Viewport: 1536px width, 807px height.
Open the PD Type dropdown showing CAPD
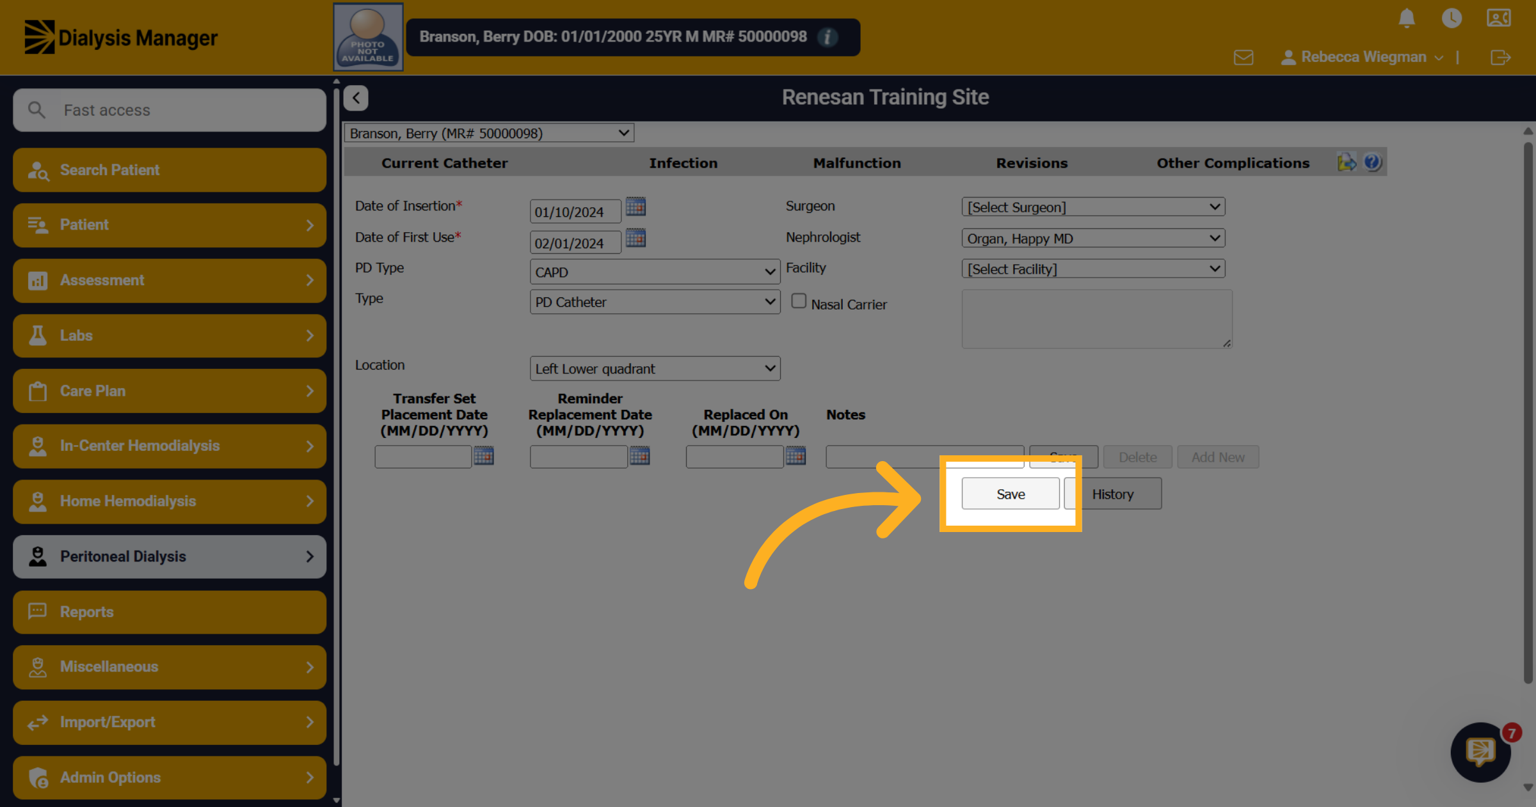(x=655, y=272)
